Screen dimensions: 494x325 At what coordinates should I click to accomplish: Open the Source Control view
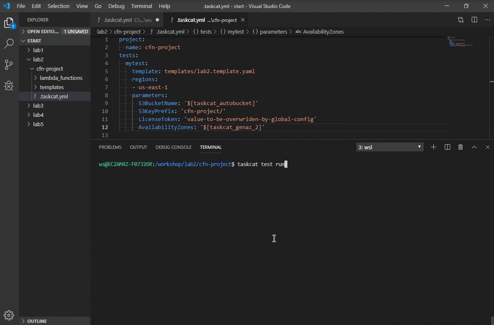(x=9, y=65)
